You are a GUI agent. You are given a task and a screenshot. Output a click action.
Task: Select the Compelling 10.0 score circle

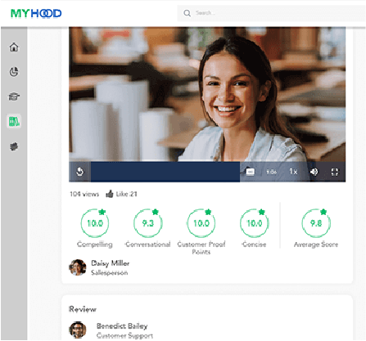pyautogui.click(x=95, y=223)
